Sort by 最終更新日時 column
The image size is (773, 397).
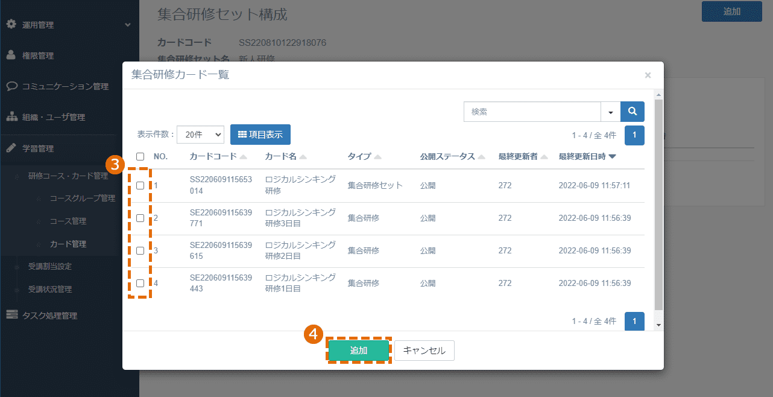(x=587, y=156)
